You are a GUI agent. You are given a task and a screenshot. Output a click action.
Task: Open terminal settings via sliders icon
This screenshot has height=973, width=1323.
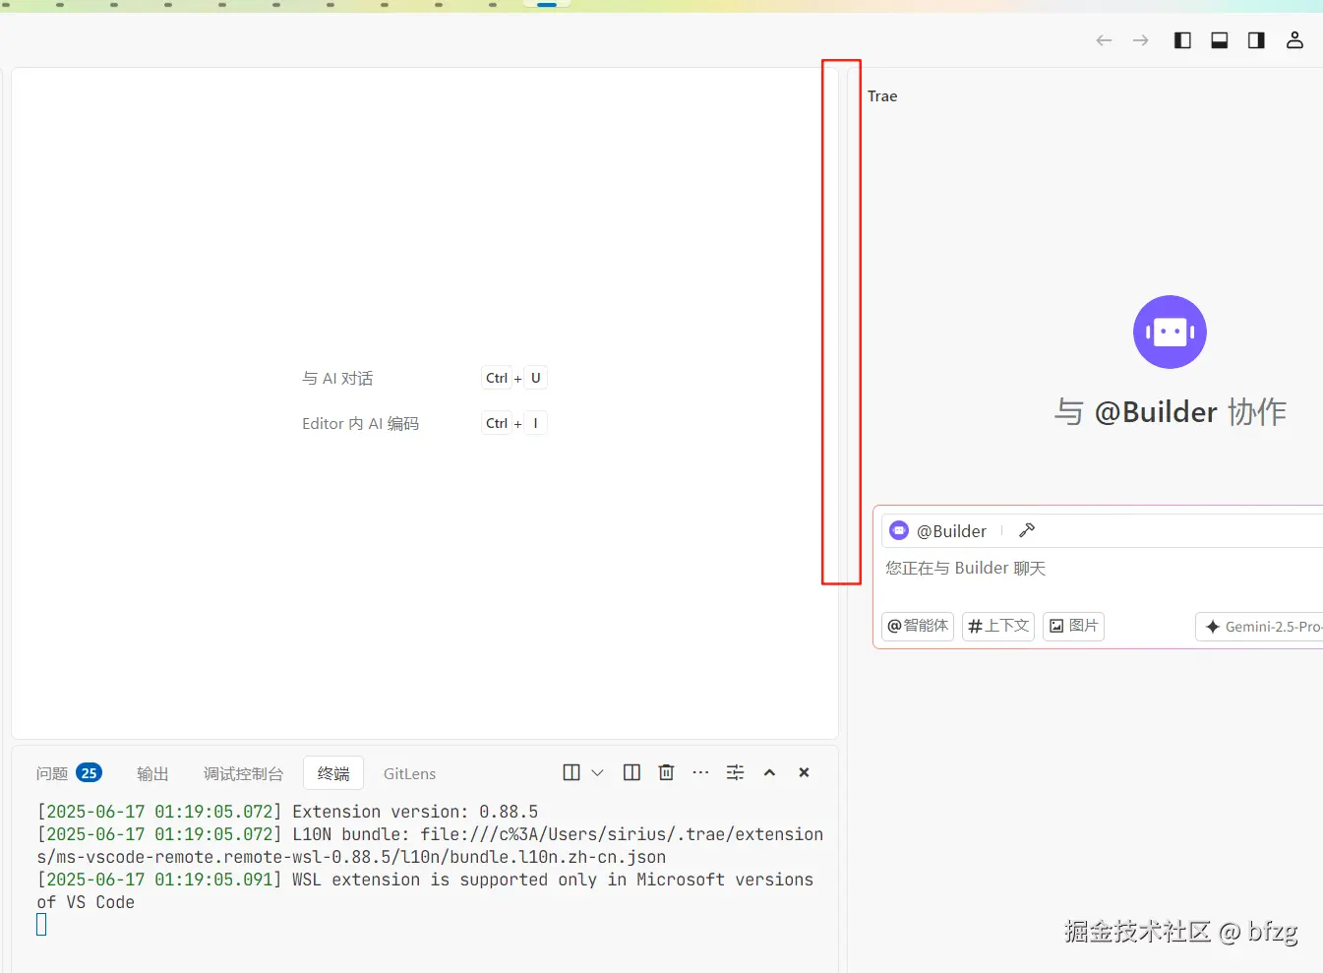[x=735, y=772]
